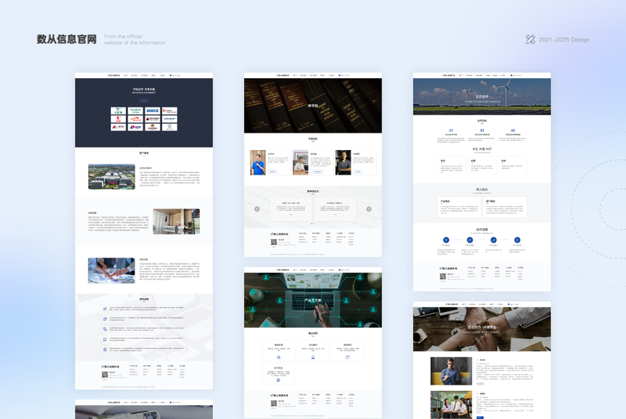Click fourth blue circular step icon under 合作流程

(517, 240)
